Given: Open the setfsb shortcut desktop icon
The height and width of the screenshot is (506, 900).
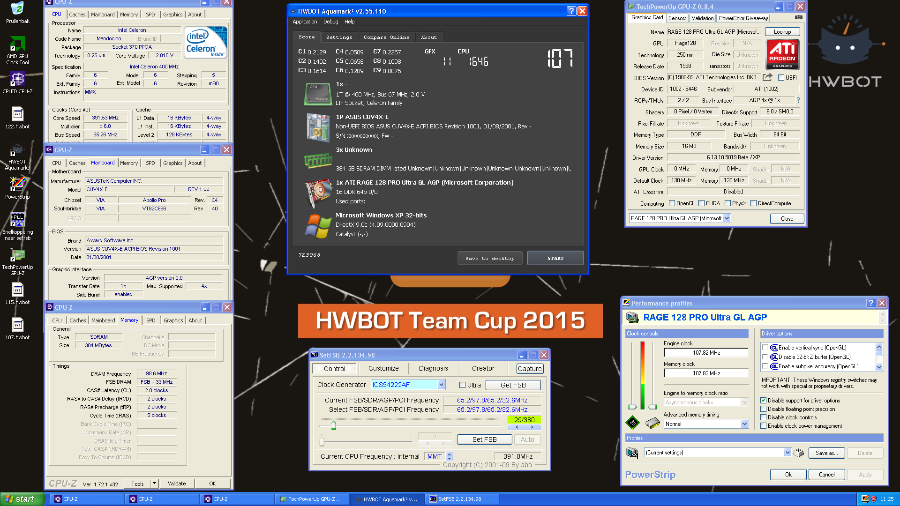Looking at the screenshot, I should [17, 226].
